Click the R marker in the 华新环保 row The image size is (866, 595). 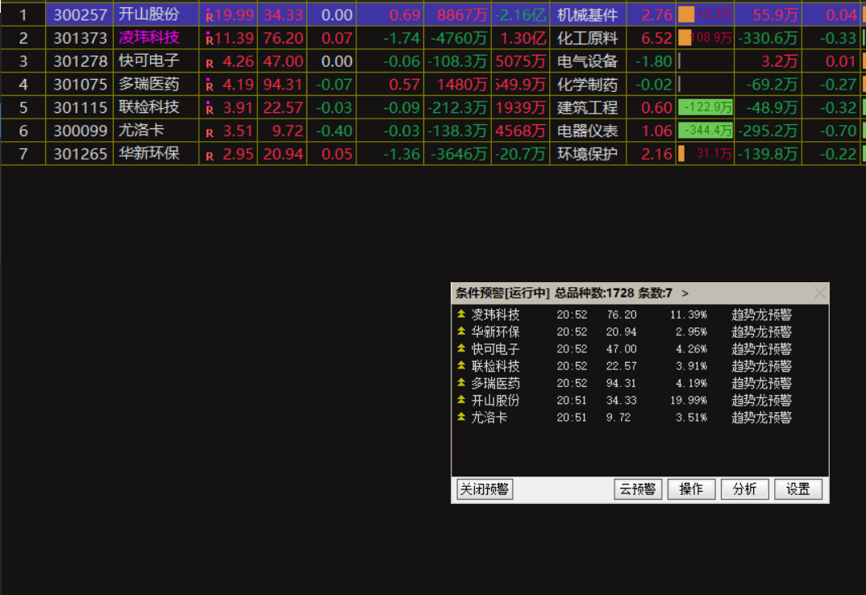coord(210,156)
